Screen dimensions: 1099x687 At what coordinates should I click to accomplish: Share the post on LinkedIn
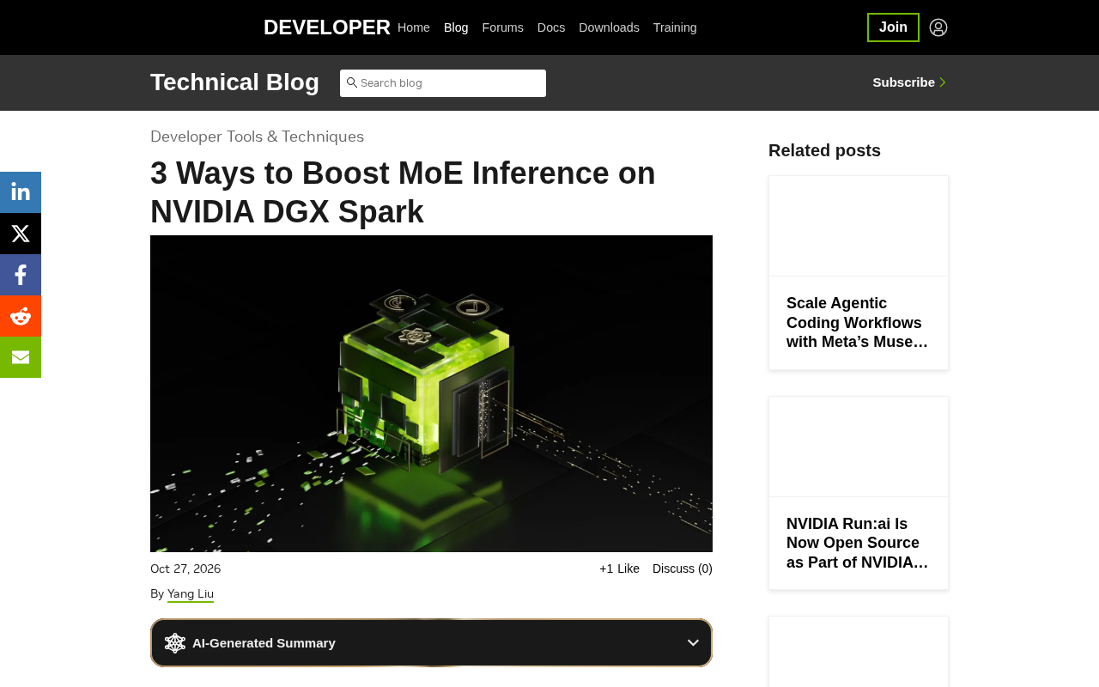21,192
